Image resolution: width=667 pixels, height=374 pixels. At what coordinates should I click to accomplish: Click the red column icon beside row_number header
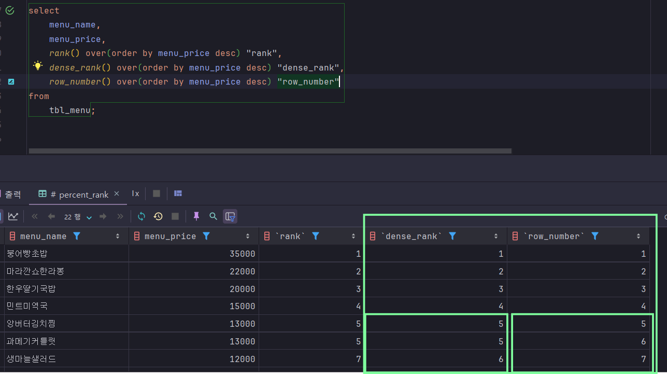pos(515,236)
